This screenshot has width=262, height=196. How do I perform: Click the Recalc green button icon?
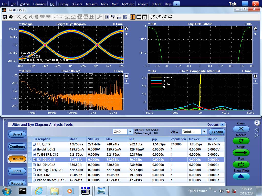pyautogui.click(x=241, y=141)
